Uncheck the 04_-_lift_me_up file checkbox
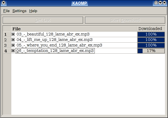The width and height of the screenshot is (168, 118). point(13,40)
